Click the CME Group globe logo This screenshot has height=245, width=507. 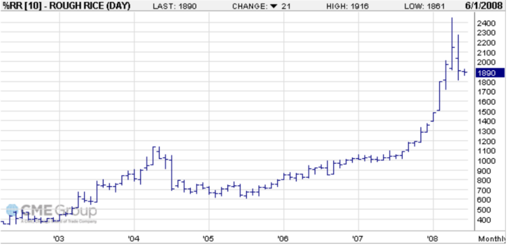[x=13, y=211]
